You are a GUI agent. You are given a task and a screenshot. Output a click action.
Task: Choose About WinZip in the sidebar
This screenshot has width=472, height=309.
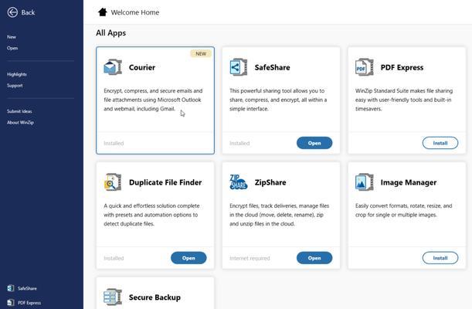tap(20, 123)
